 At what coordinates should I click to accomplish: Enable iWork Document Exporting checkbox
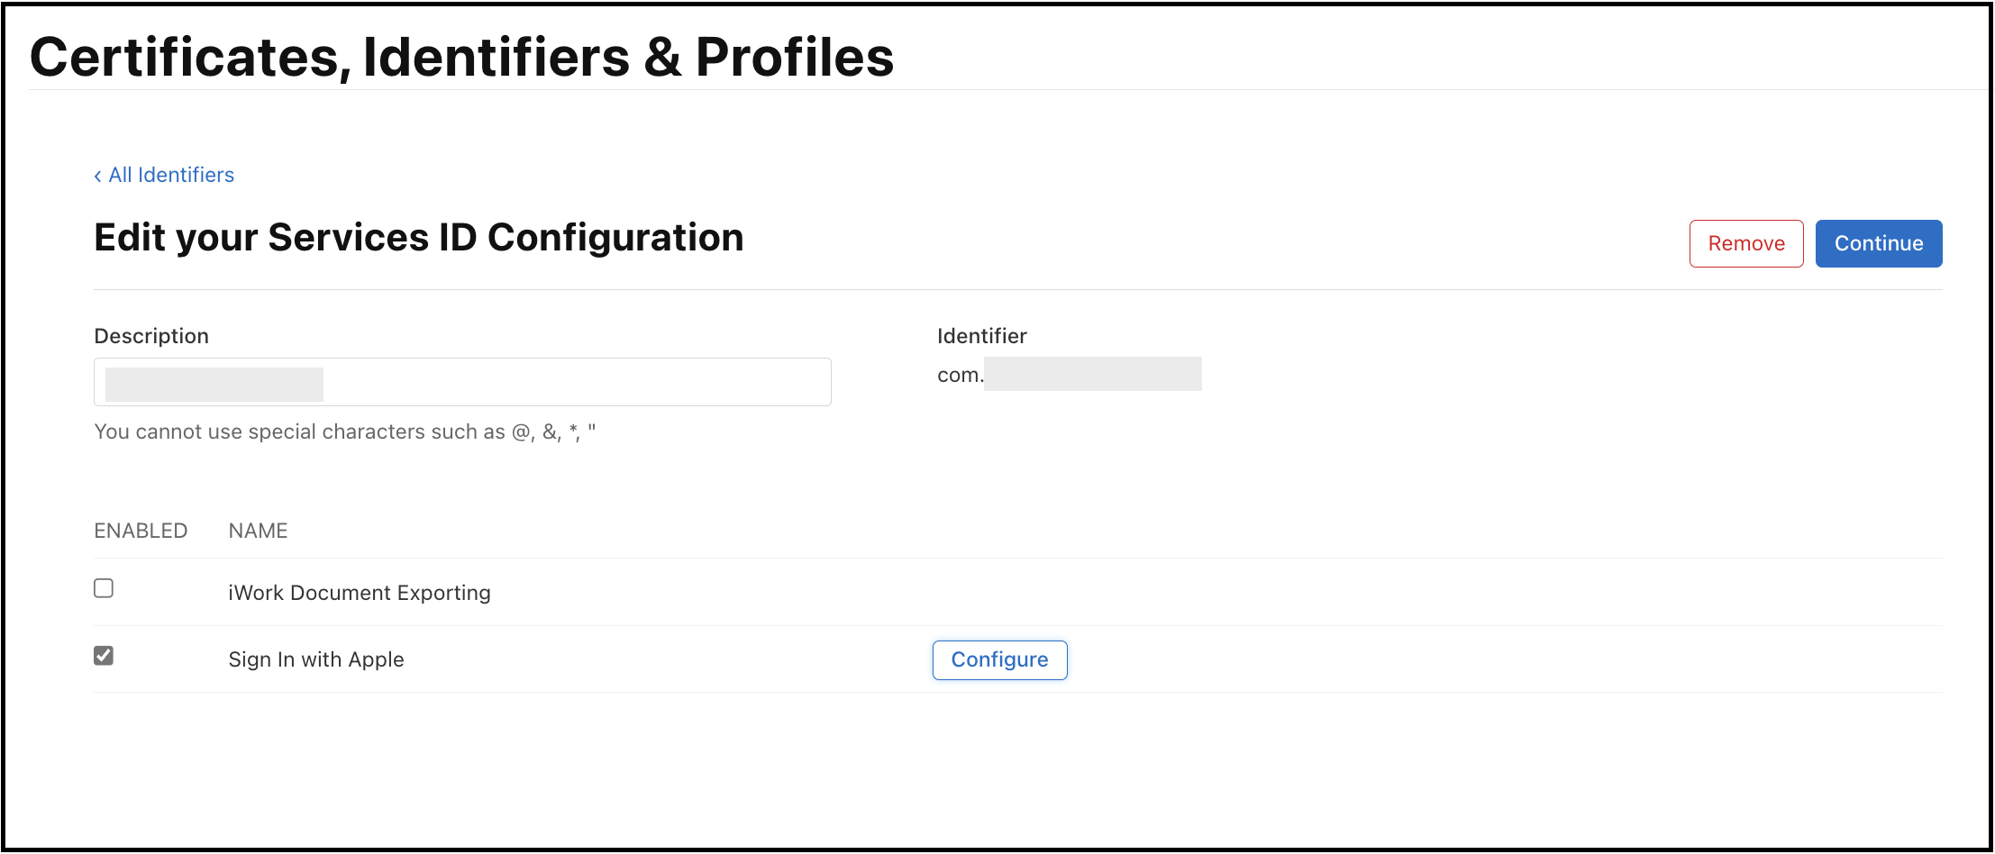[x=104, y=588]
